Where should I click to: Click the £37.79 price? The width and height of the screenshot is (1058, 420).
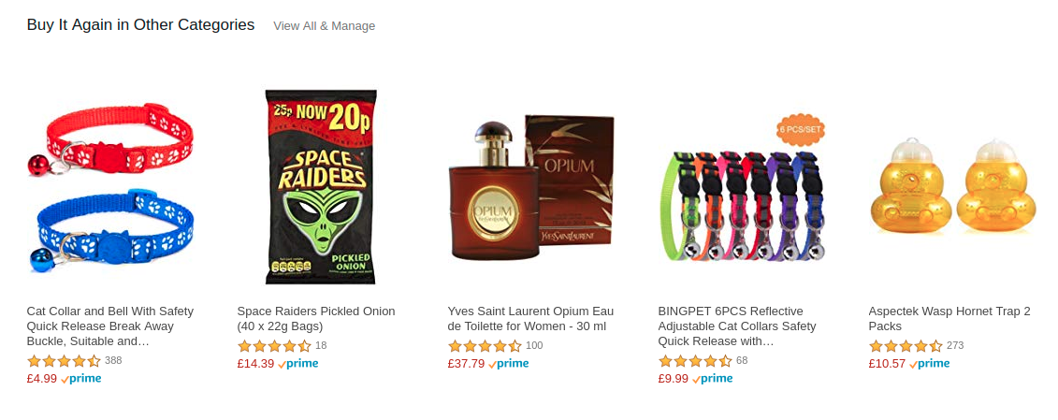coord(466,363)
